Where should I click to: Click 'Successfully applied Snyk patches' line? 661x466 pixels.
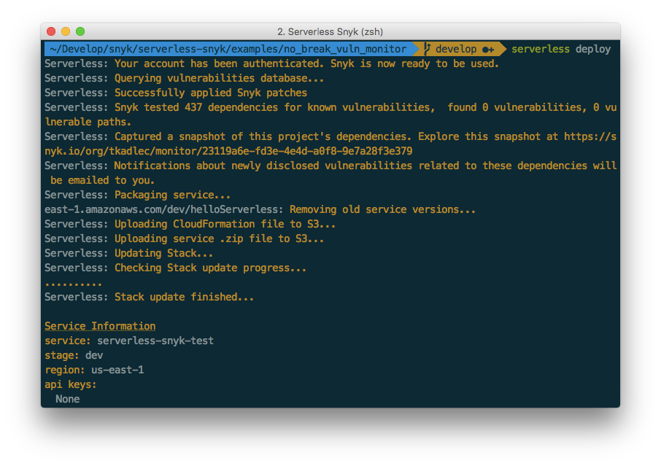tap(176, 93)
